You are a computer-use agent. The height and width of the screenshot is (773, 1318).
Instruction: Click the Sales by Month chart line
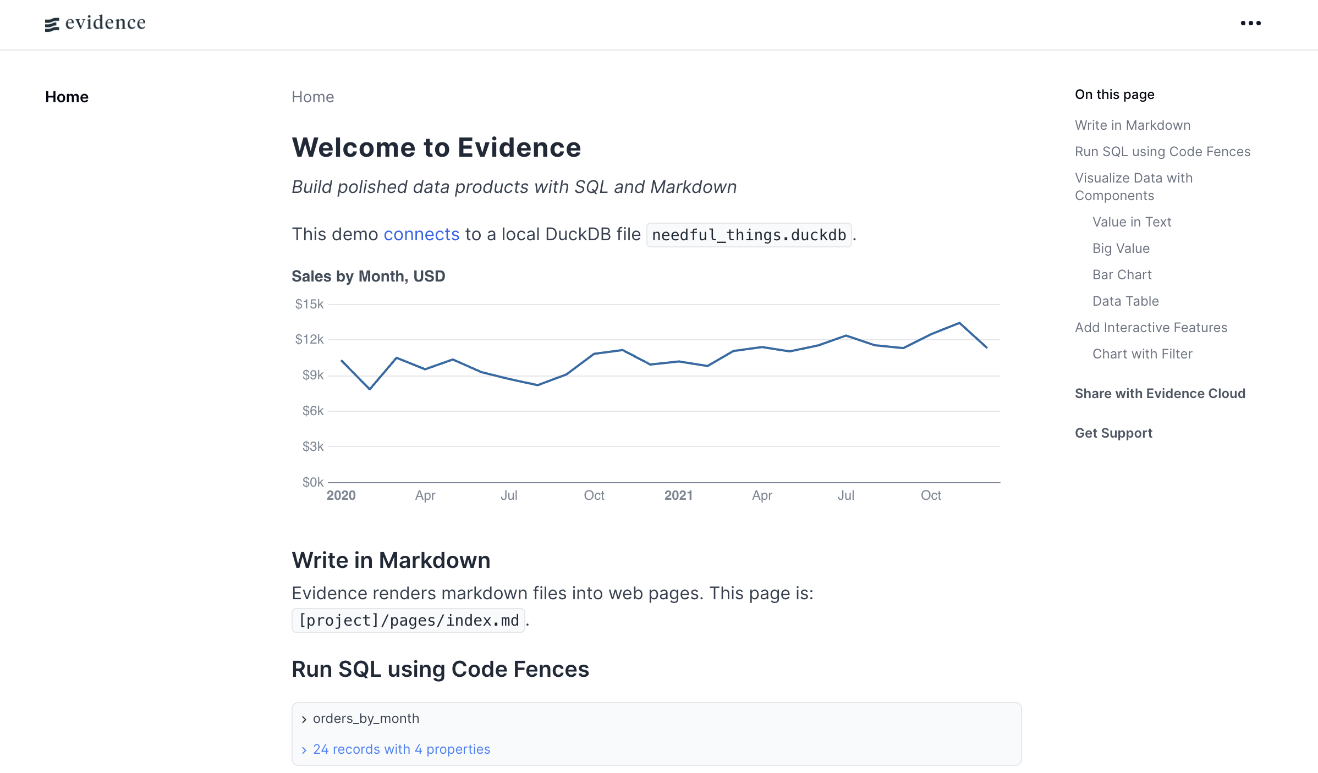622,350
